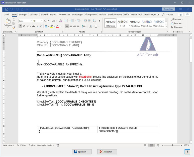The image size is (194, 157).
Task: Click the 74 Wörter word count
Action: coord(21,145)
